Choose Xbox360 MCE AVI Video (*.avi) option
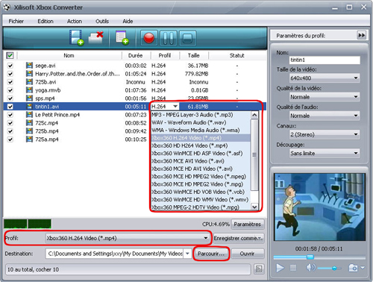This screenshot has width=373, height=282. click(201, 161)
